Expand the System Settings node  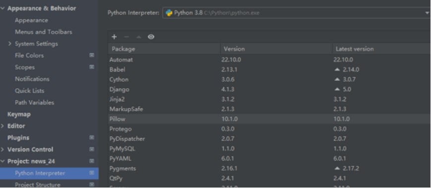[x=10, y=44]
